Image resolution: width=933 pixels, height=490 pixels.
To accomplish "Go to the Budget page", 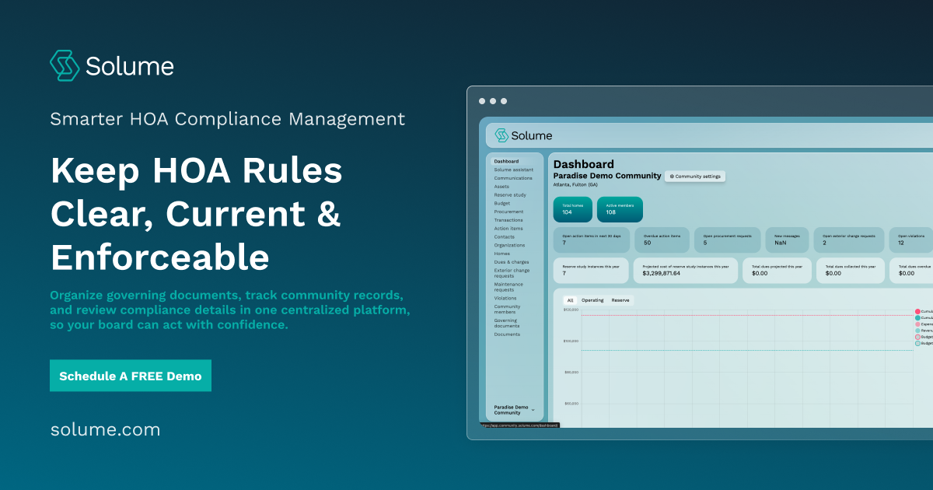I will point(502,203).
